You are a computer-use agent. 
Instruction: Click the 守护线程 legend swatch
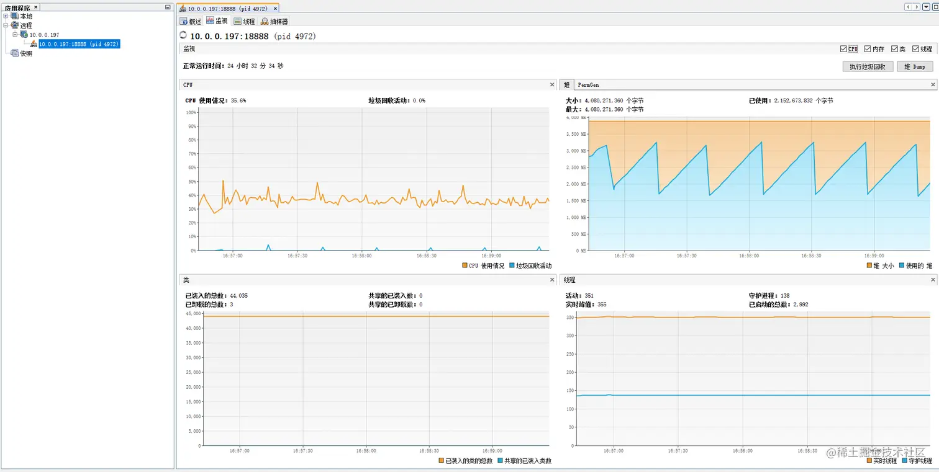[x=905, y=461]
